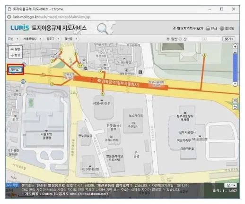The width and height of the screenshot is (245, 204).
Task: Click subway exit 2 marker
Action: click(x=61, y=49)
